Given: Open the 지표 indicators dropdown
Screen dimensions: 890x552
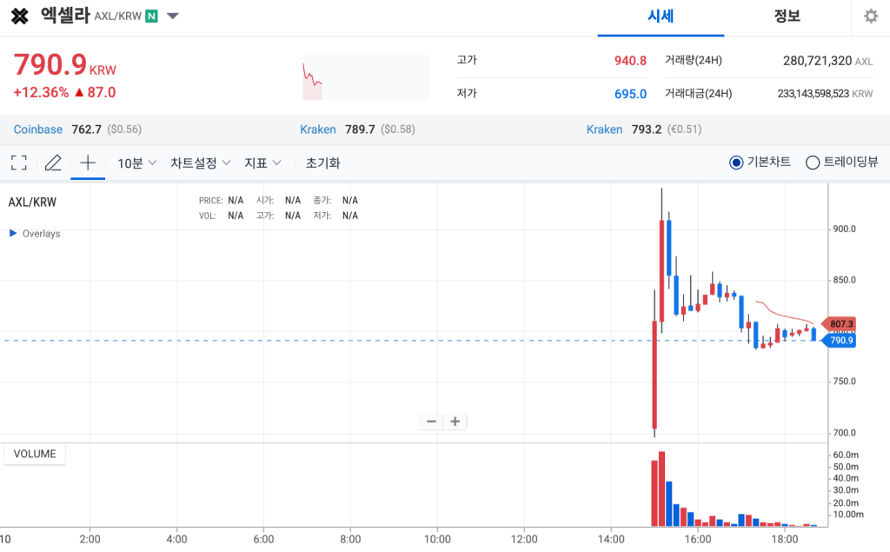Looking at the screenshot, I should (x=262, y=163).
